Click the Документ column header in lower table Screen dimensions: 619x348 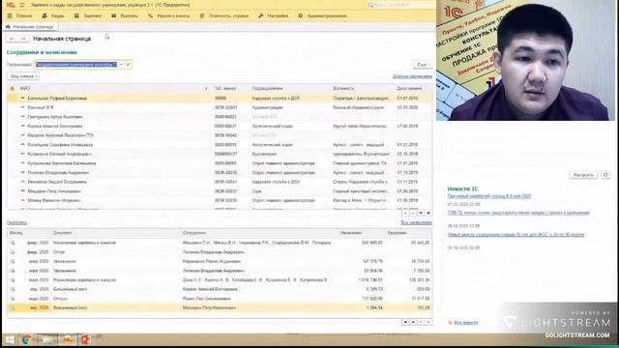coord(62,233)
